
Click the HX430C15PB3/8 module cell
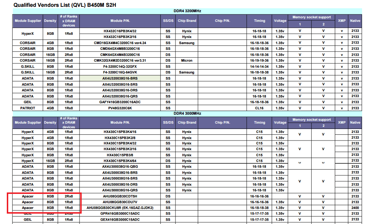click(120, 155)
